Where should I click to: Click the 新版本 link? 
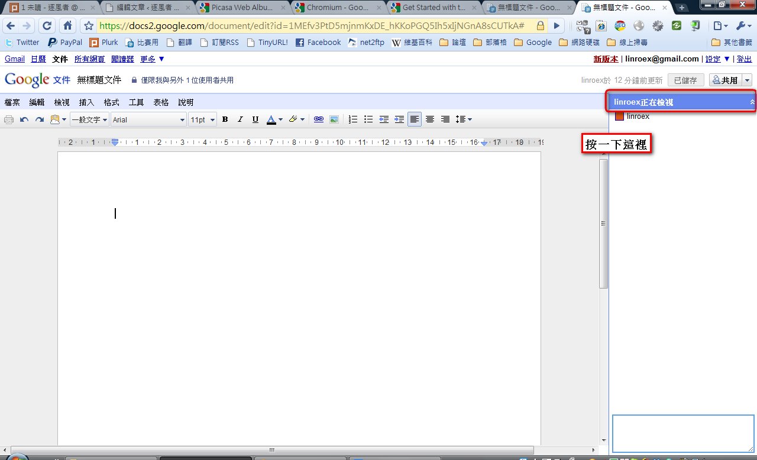point(606,59)
